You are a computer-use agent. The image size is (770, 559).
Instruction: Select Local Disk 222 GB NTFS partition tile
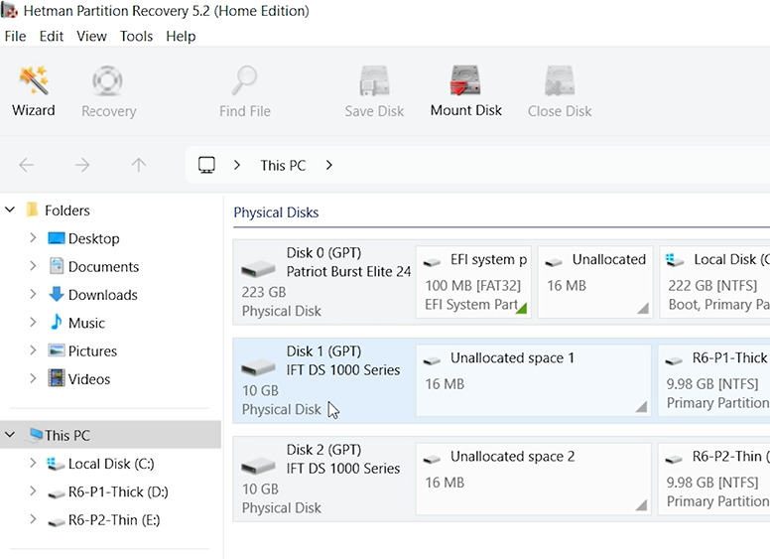pos(714,282)
